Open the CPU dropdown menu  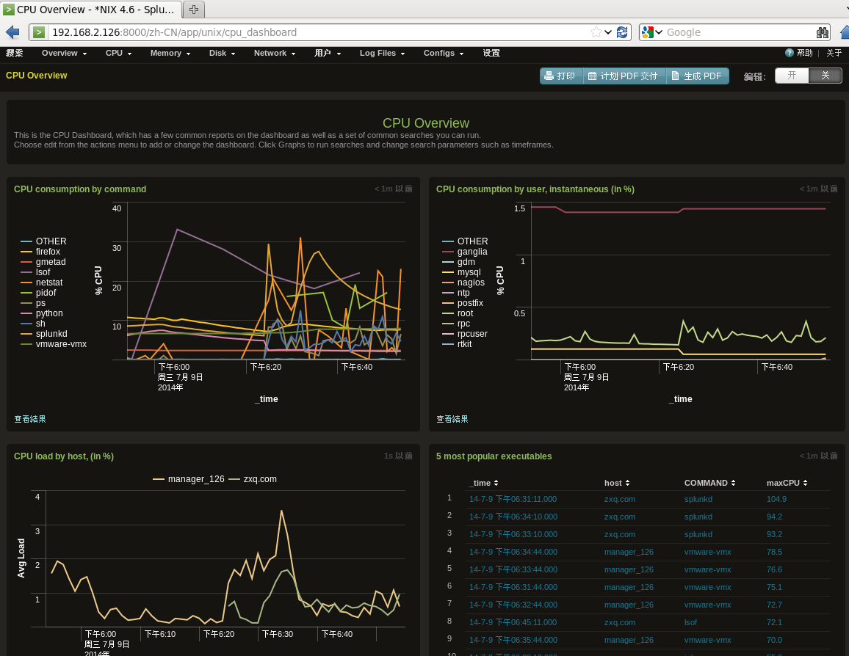coord(118,53)
